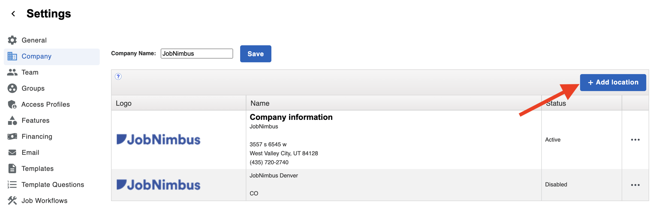Select the General settings gear icon
The height and width of the screenshot is (210, 668).
click(12, 40)
